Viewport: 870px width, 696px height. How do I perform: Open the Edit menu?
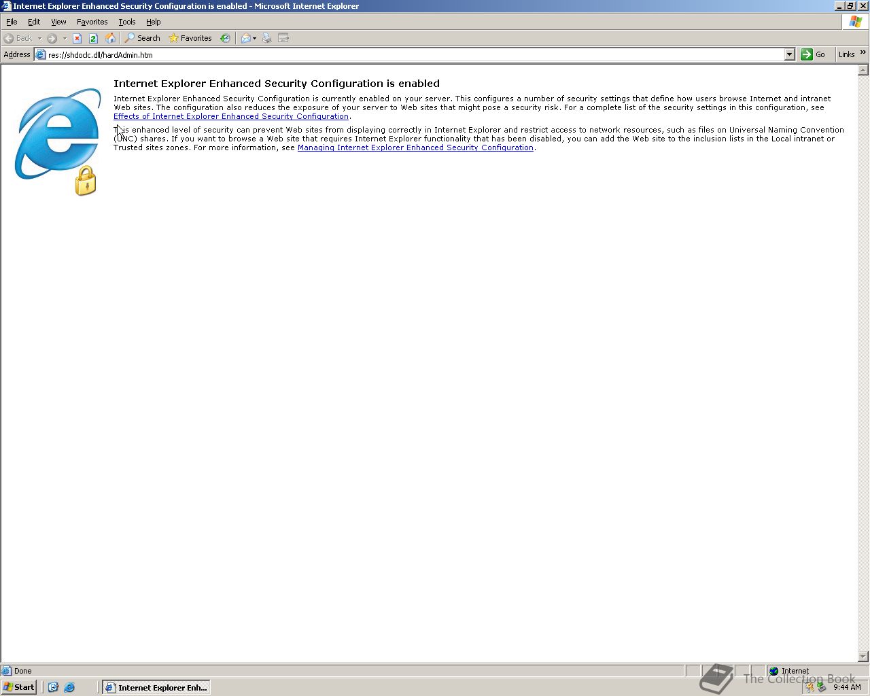click(x=34, y=22)
